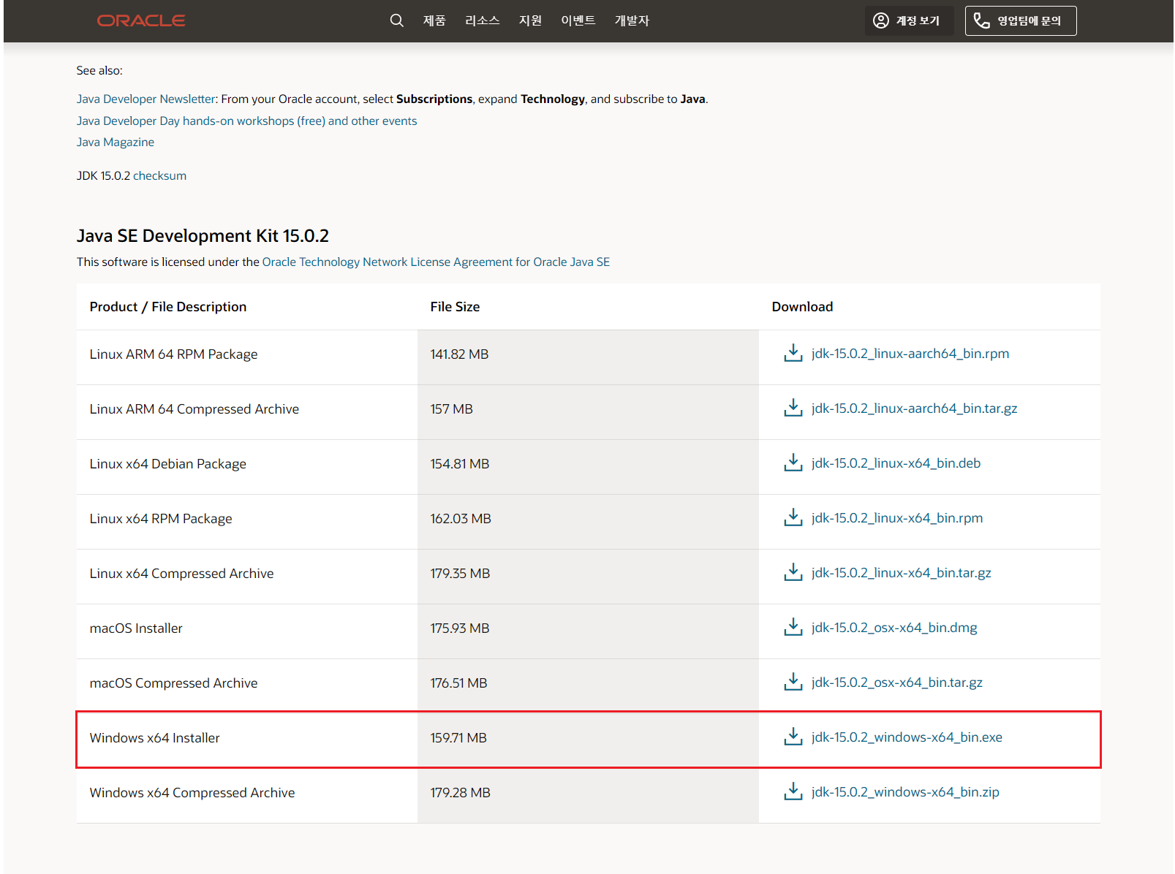Click the 'Product / File Description' column header
This screenshot has width=1175, height=874.
168,306
